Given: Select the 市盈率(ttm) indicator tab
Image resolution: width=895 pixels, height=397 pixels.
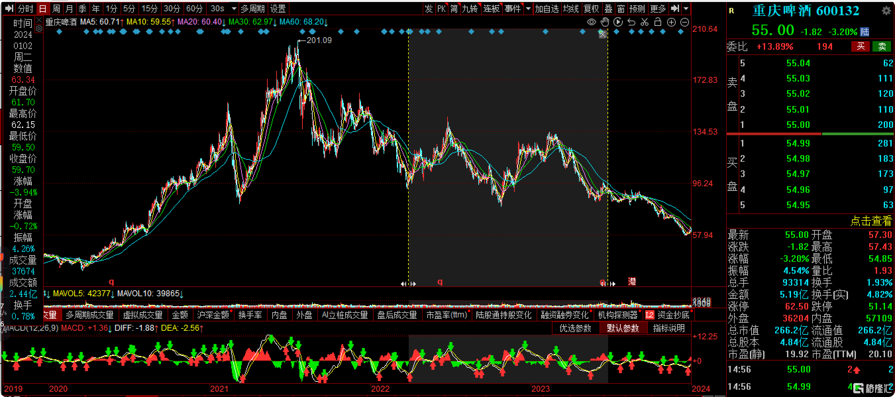Looking at the screenshot, I should point(447,315).
